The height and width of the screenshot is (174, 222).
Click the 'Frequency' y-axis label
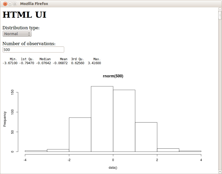pos(5,119)
